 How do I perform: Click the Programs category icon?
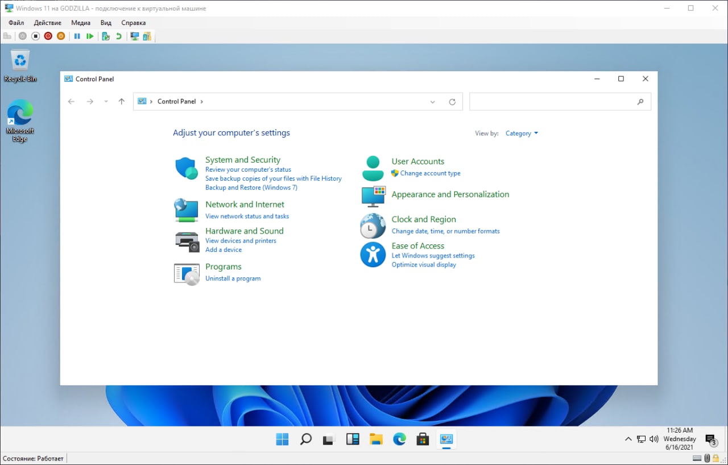187,273
